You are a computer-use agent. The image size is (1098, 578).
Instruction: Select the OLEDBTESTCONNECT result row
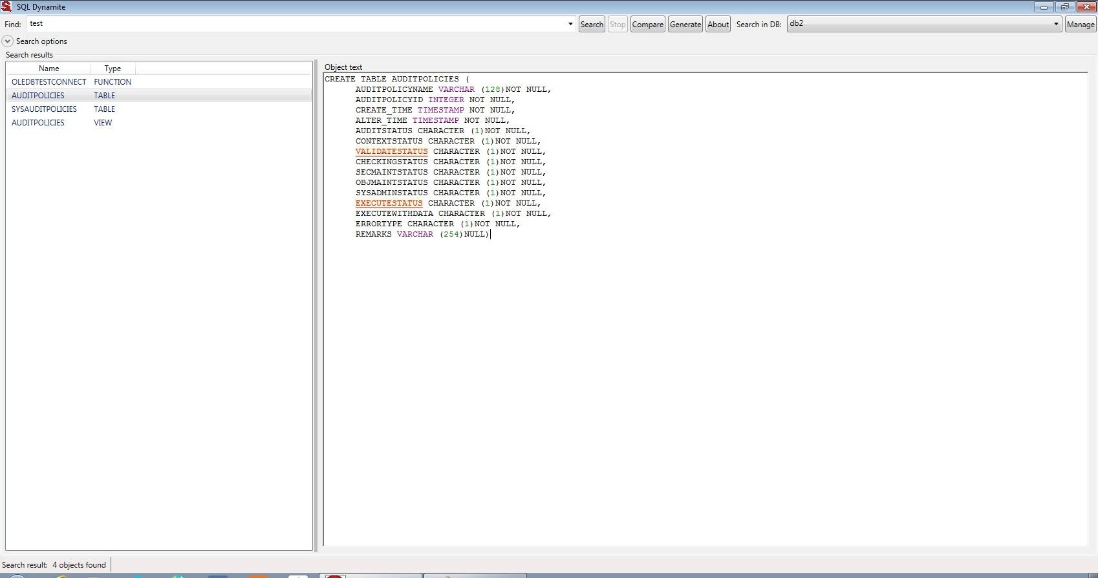point(159,82)
